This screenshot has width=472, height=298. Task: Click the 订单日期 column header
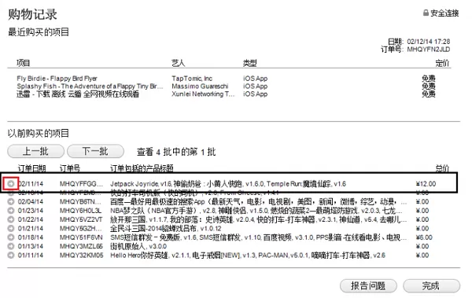[x=31, y=168]
